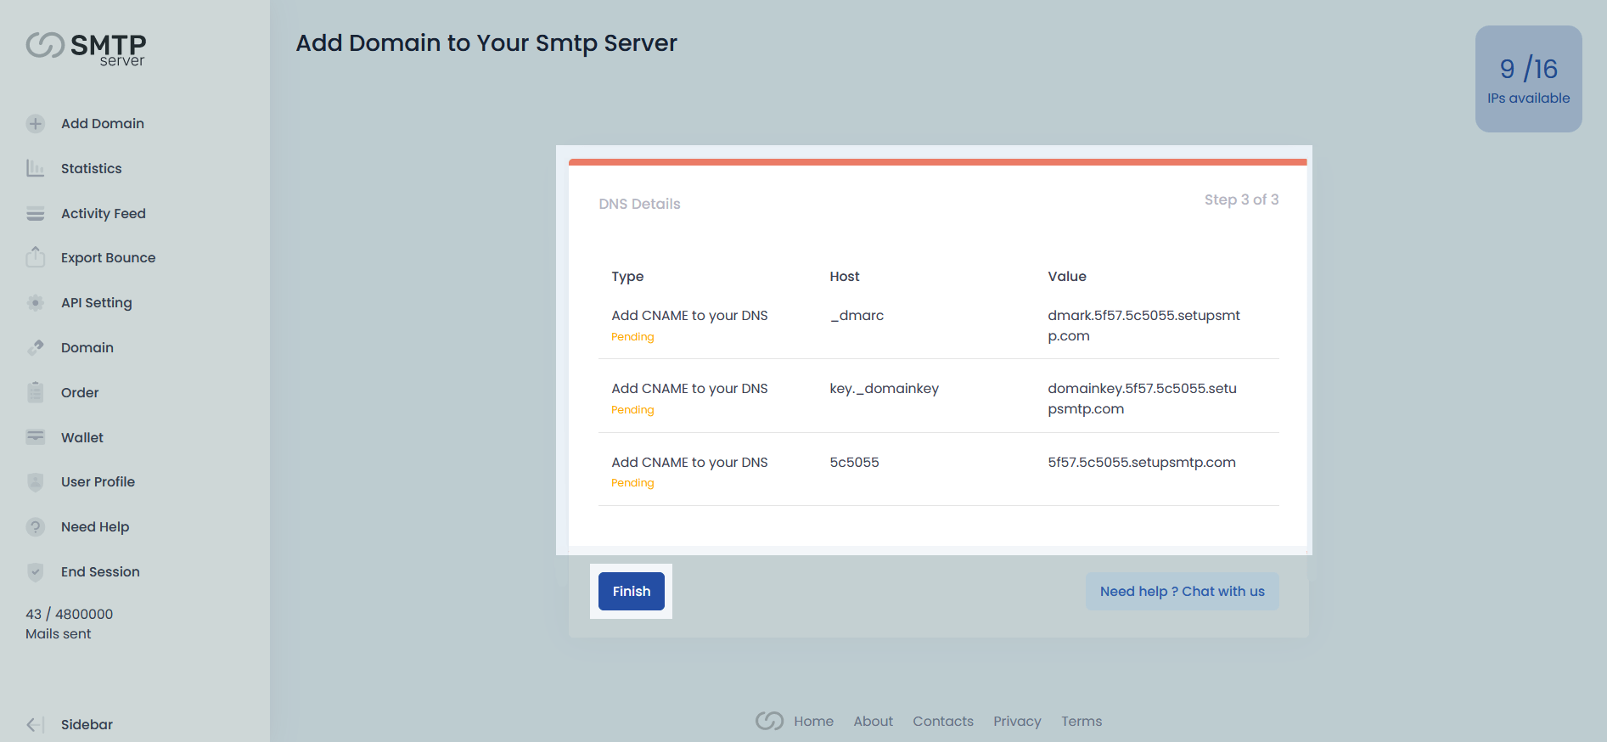Screen dimensions: 1607x742
Task: Open the Privacy footer link
Action: 1017,722
